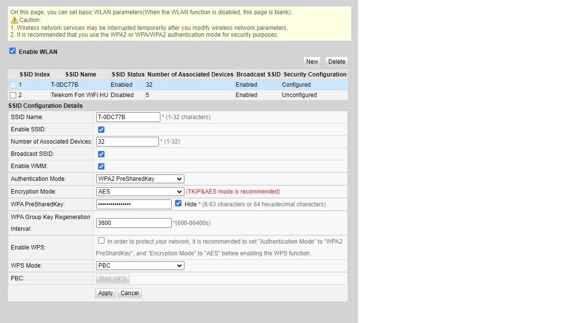Click the Cancel button
Image resolution: width=565 pixels, height=323 pixels.
pyautogui.click(x=129, y=293)
